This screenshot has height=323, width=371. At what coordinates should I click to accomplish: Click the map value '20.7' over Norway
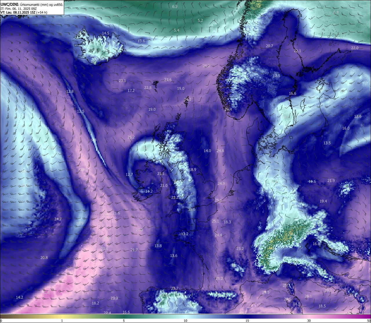pyautogui.click(x=270, y=46)
